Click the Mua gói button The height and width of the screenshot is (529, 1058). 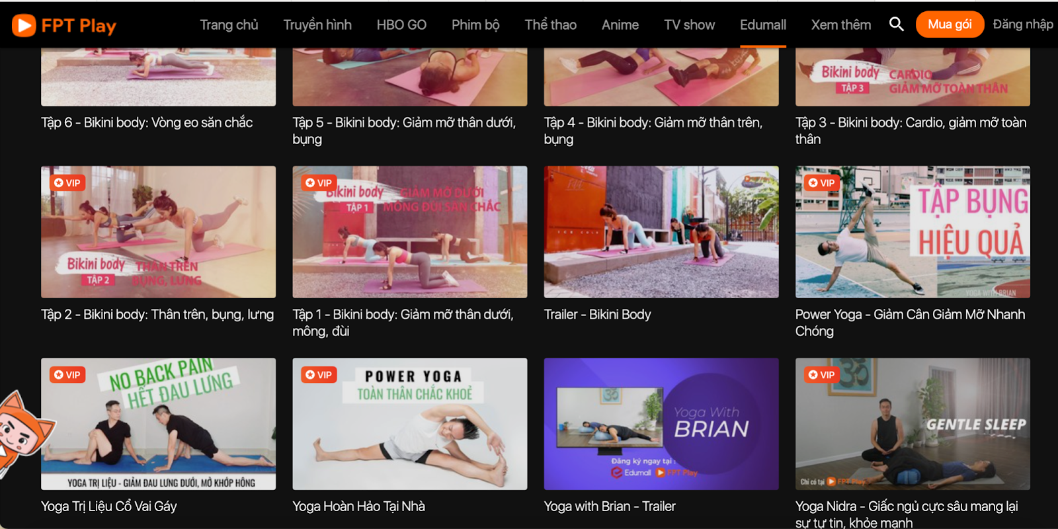coord(950,24)
